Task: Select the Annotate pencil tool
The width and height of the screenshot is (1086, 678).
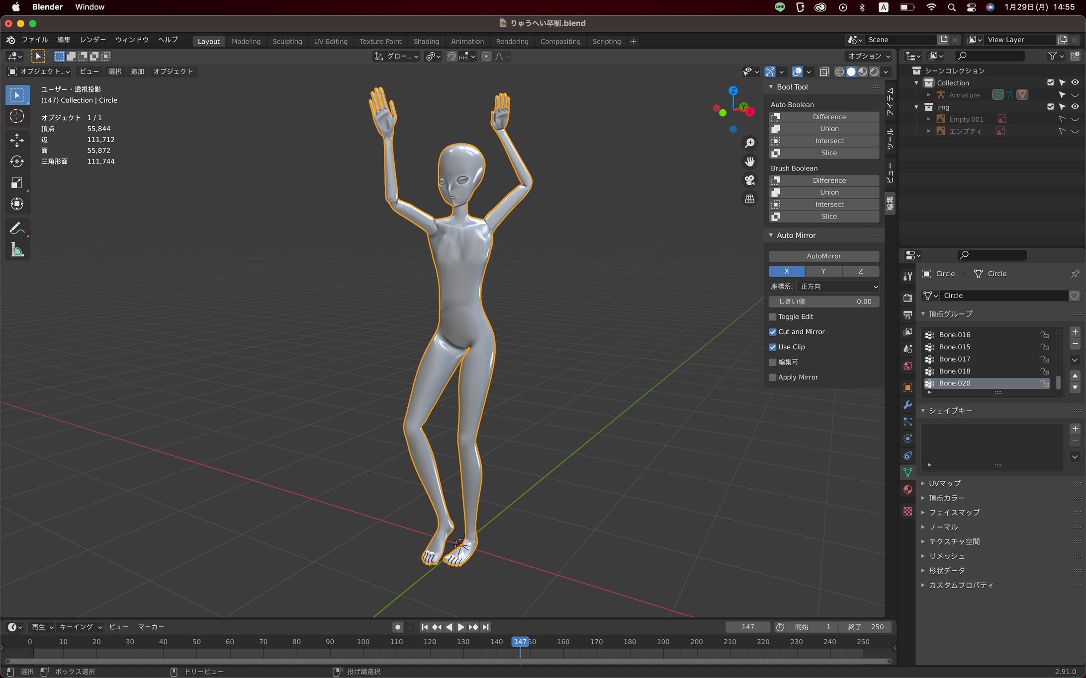Action: 17,228
